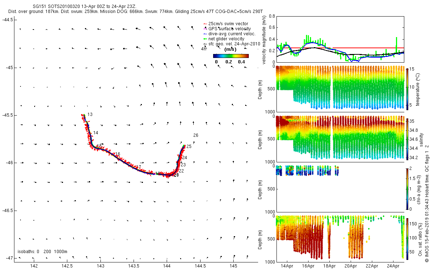Click the salinity depth-section plot

tap(340, 139)
